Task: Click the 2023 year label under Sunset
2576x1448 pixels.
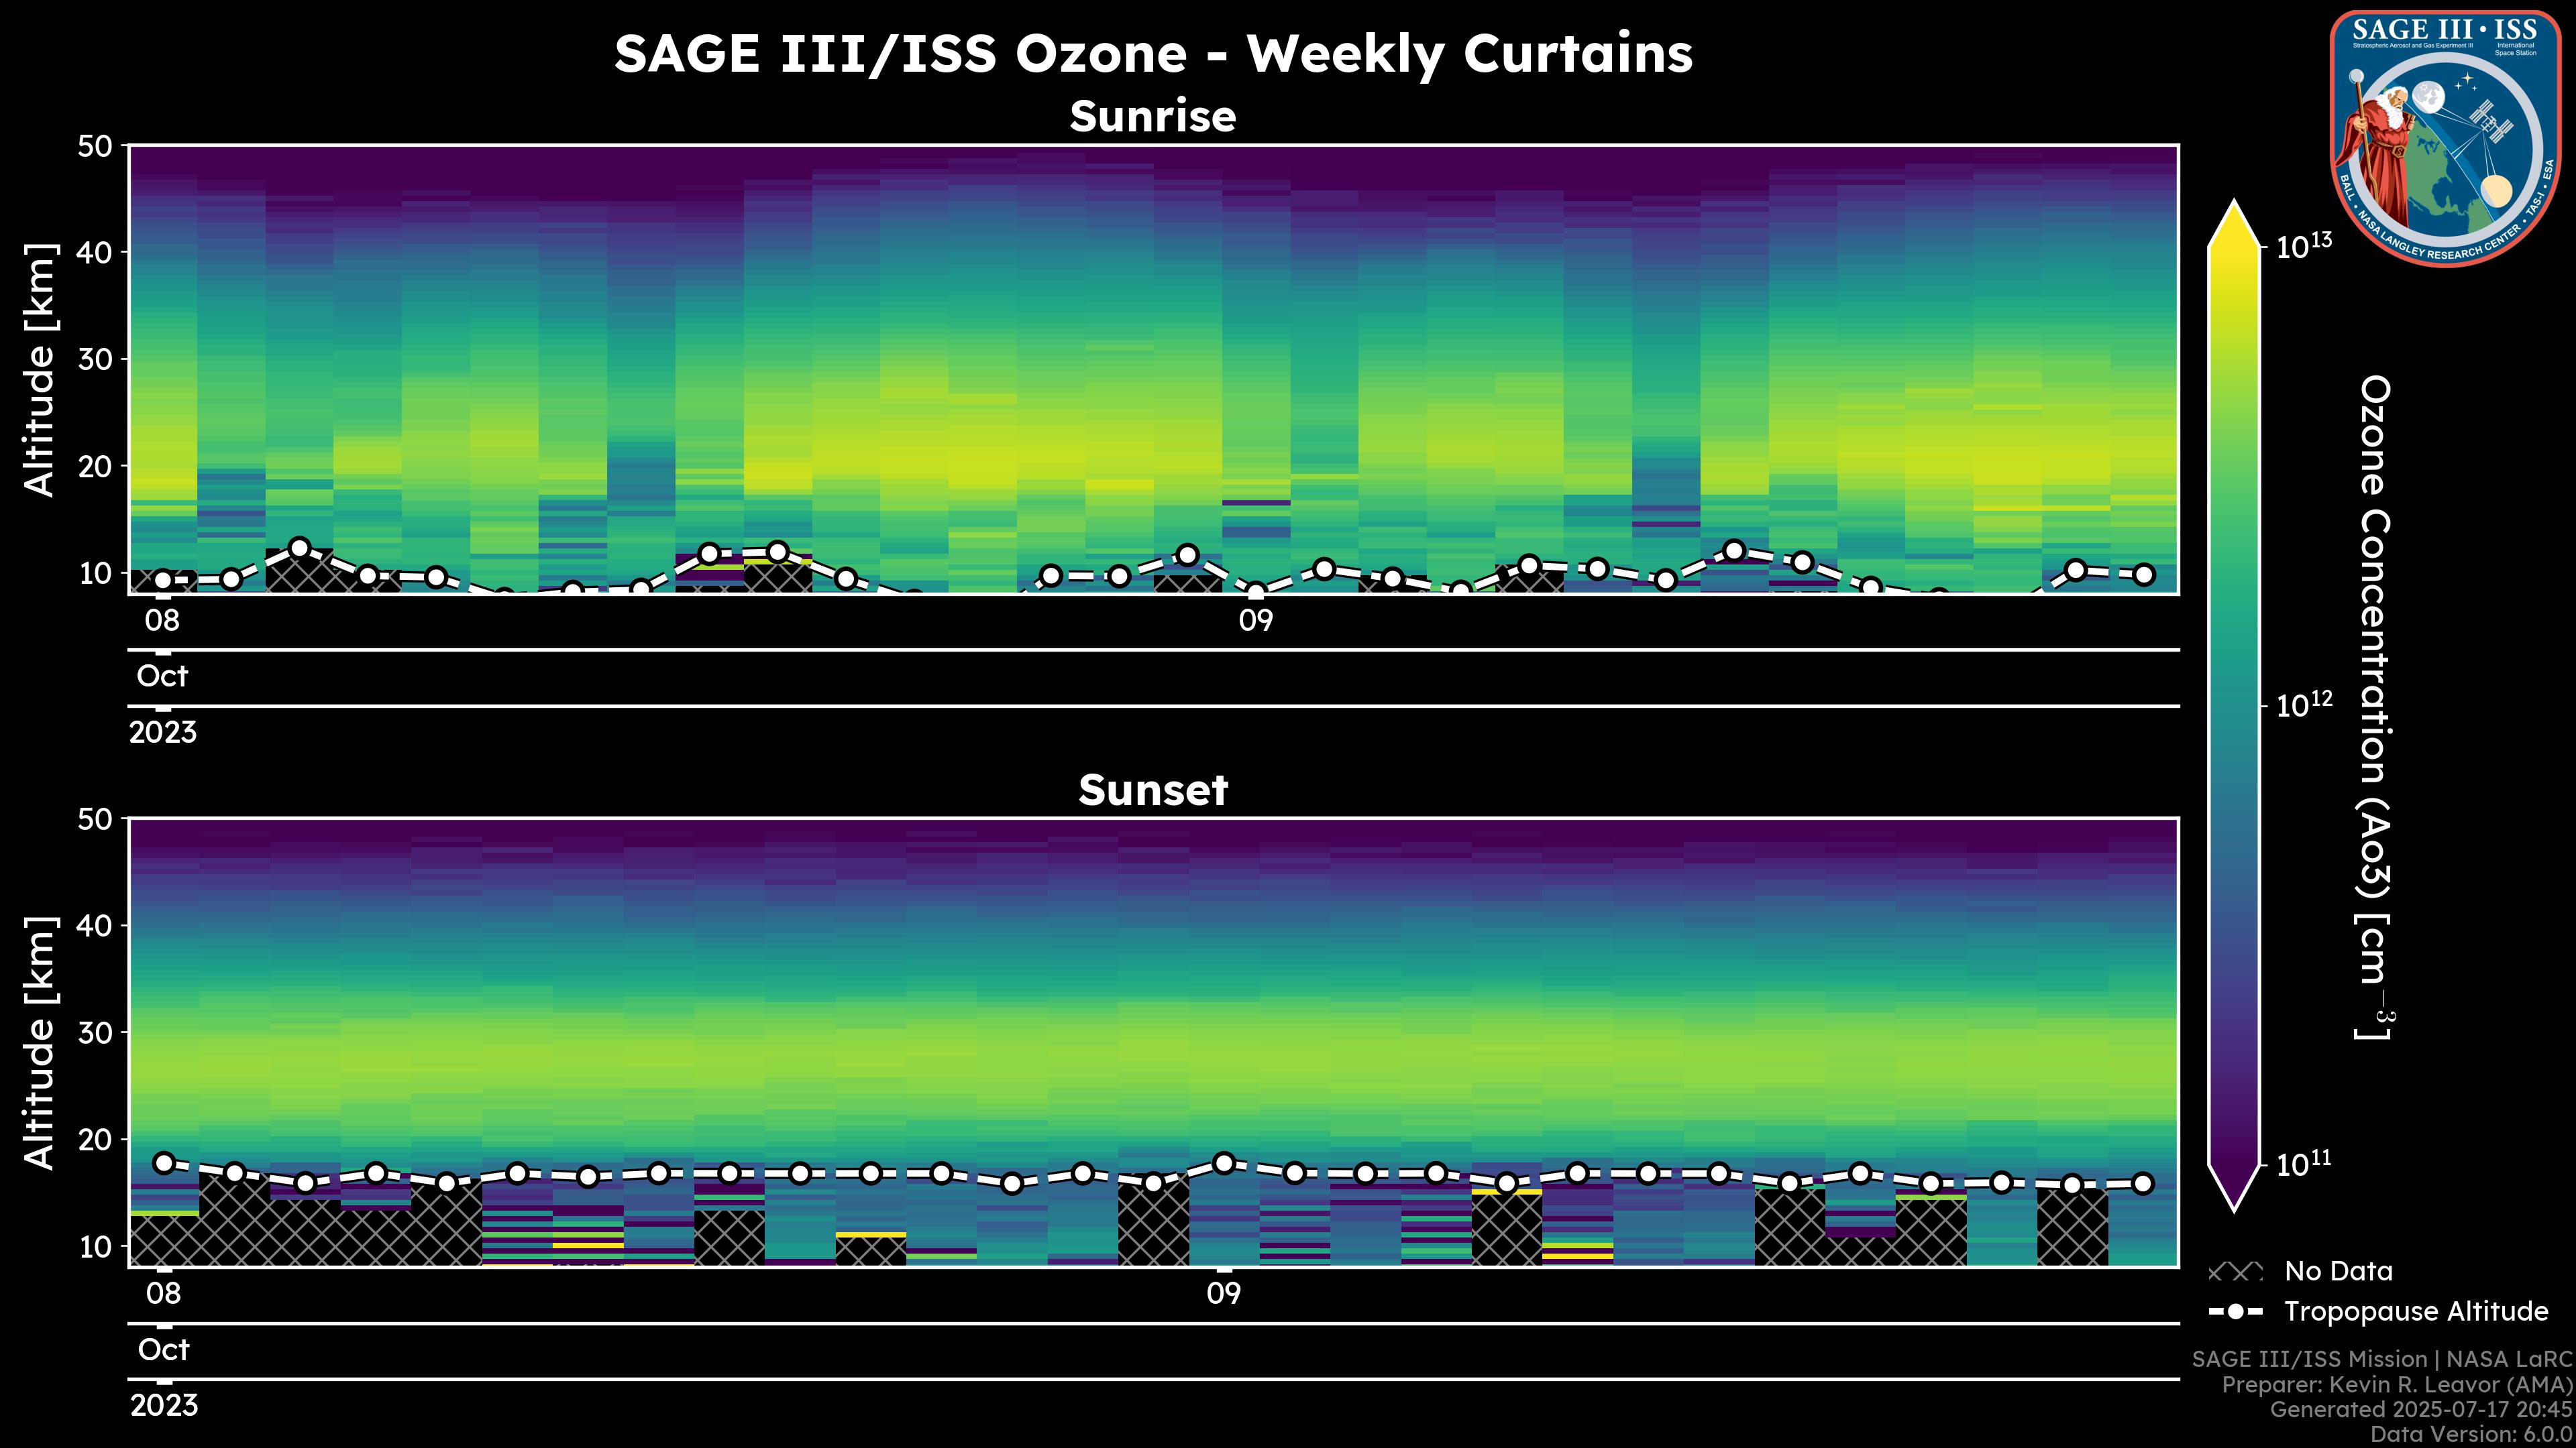Action: coord(164,1406)
